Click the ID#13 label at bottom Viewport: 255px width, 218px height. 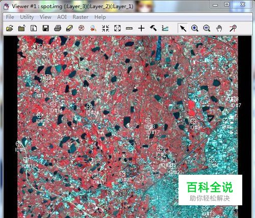coord(208,213)
